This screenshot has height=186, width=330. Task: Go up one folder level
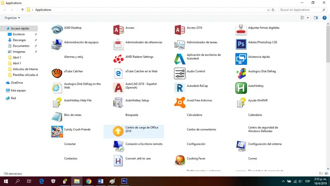(23, 10)
